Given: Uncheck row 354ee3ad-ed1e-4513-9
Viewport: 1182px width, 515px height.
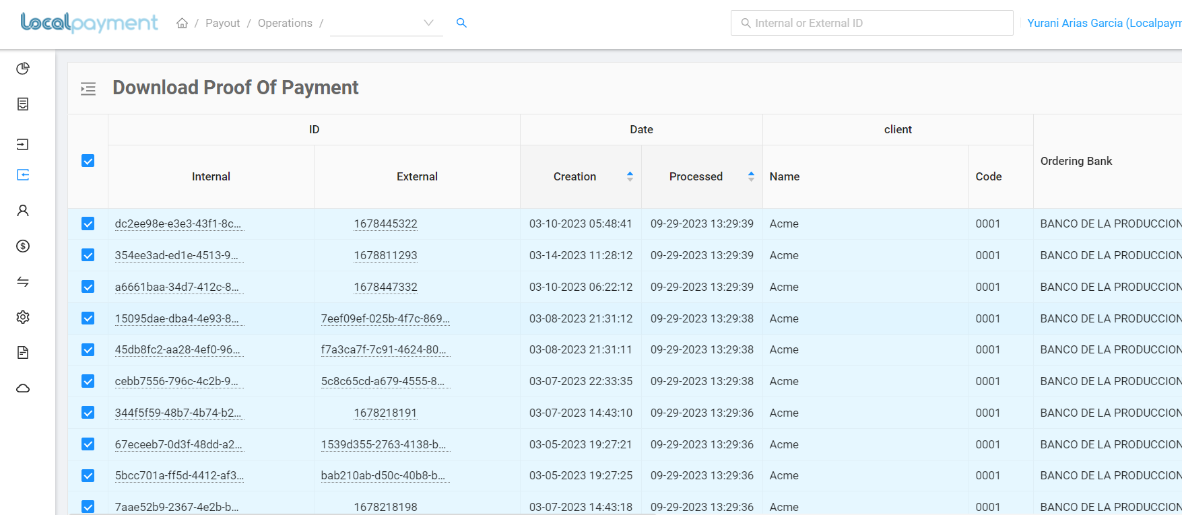Looking at the screenshot, I should point(88,255).
